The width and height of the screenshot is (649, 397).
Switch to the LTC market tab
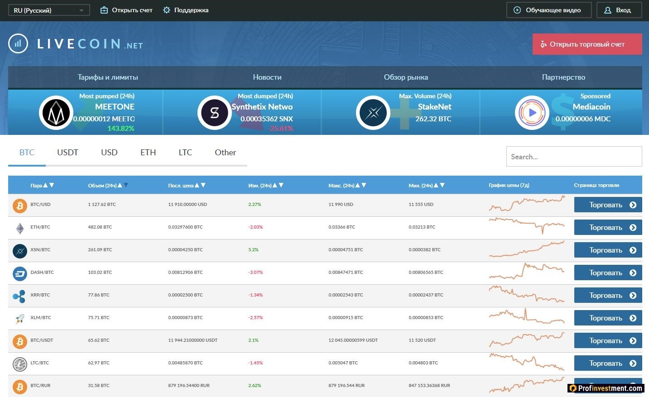tap(185, 153)
